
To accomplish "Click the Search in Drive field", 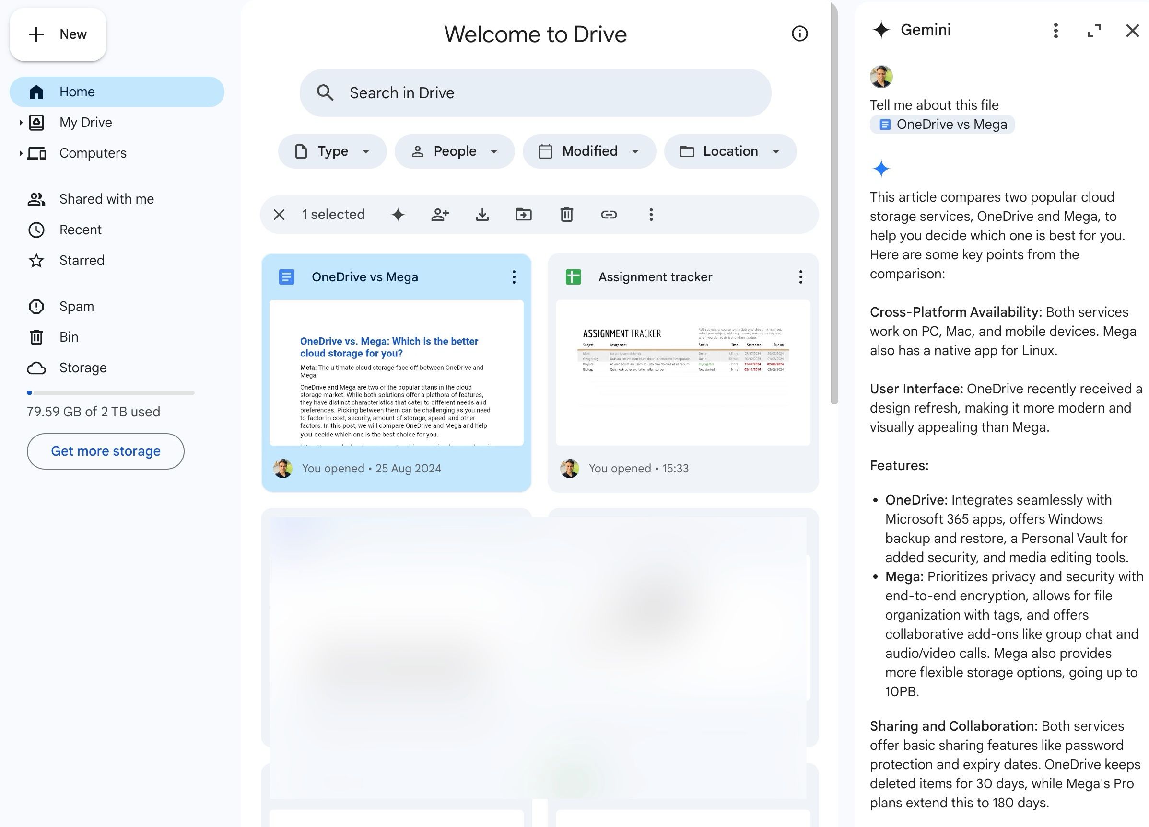I will (x=536, y=92).
